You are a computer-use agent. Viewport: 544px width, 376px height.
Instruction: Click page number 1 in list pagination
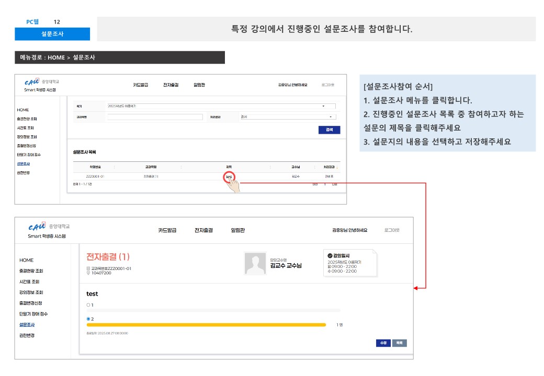325,184
